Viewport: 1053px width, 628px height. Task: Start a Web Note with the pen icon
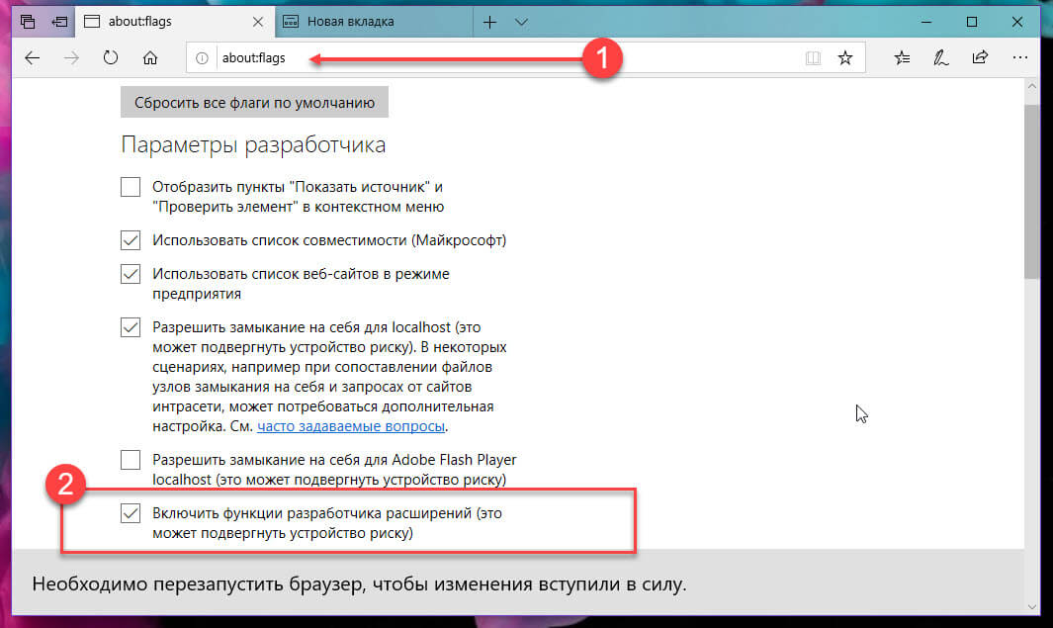(x=940, y=57)
